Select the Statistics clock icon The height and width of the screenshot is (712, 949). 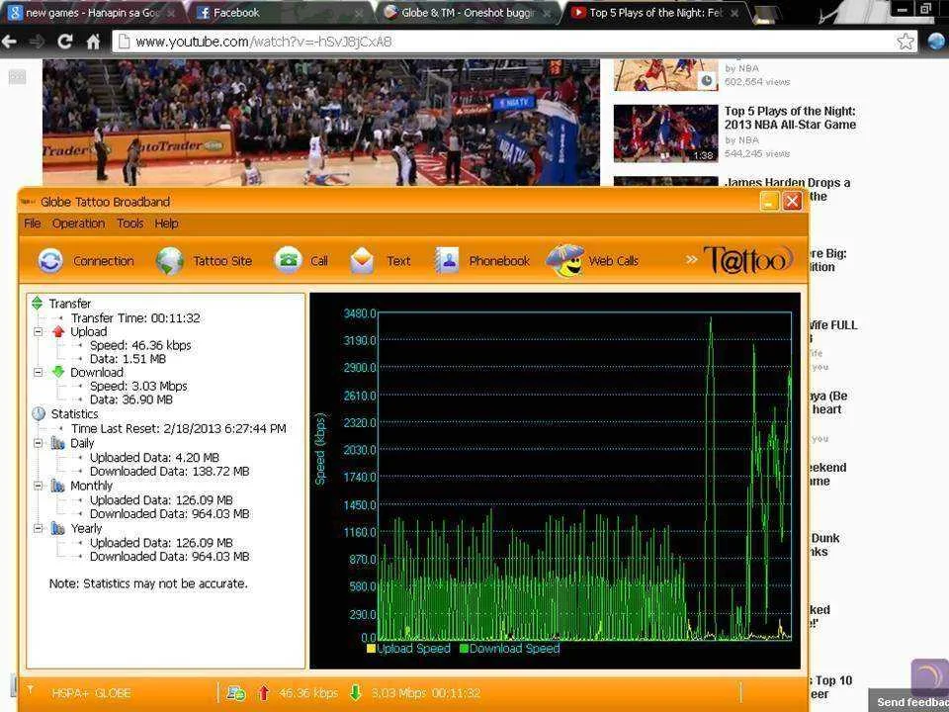39,413
